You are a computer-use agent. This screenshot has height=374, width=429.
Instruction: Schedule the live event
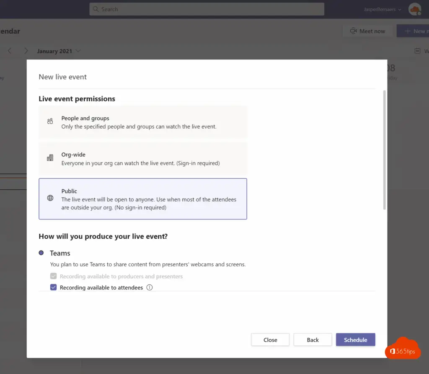(x=355, y=340)
